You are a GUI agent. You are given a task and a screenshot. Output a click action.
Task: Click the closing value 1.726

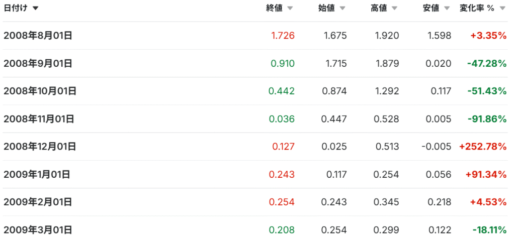click(x=283, y=36)
